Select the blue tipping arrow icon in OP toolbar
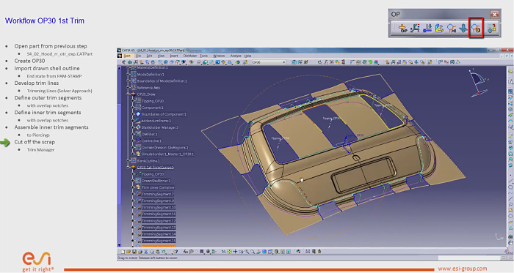 [463, 29]
